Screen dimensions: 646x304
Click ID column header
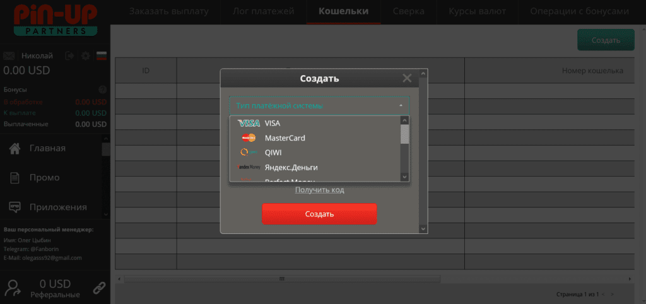pyautogui.click(x=146, y=71)
